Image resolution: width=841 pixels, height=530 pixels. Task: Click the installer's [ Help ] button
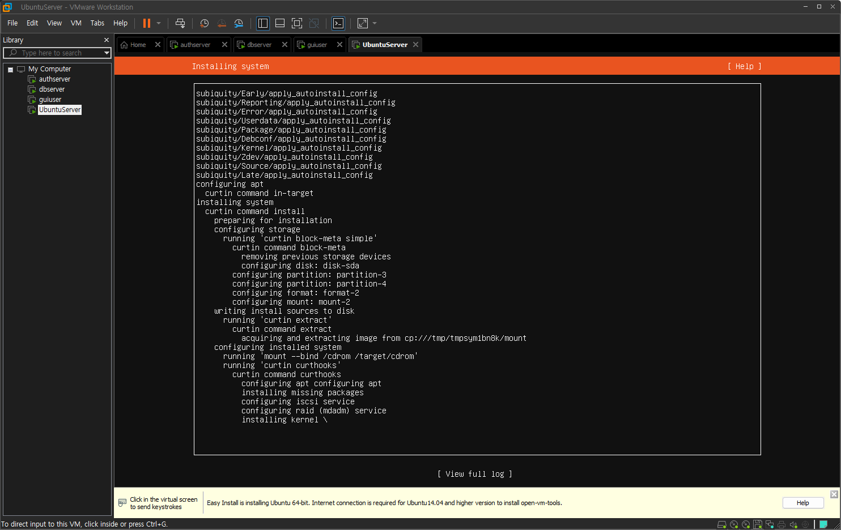coord(744,66)
